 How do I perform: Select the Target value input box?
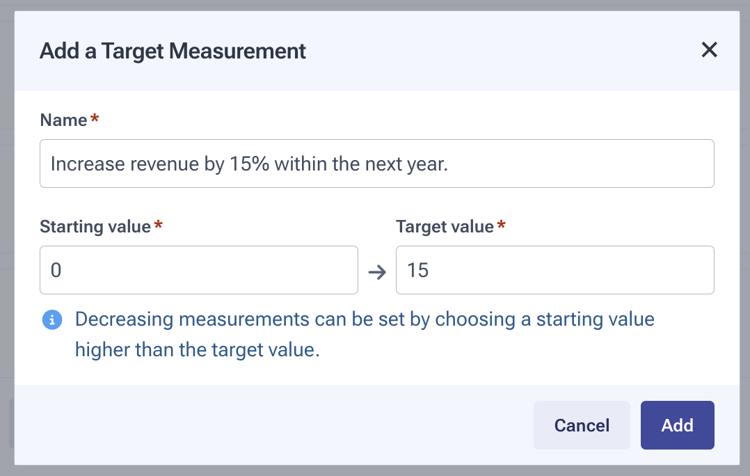click(x=554, y=270)
